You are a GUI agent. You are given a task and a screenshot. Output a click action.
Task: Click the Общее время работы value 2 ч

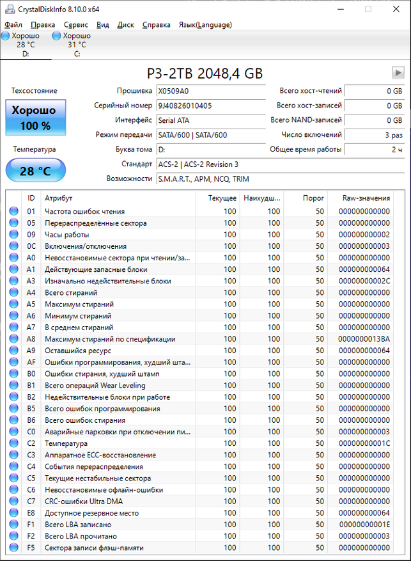tap(375, 150)
